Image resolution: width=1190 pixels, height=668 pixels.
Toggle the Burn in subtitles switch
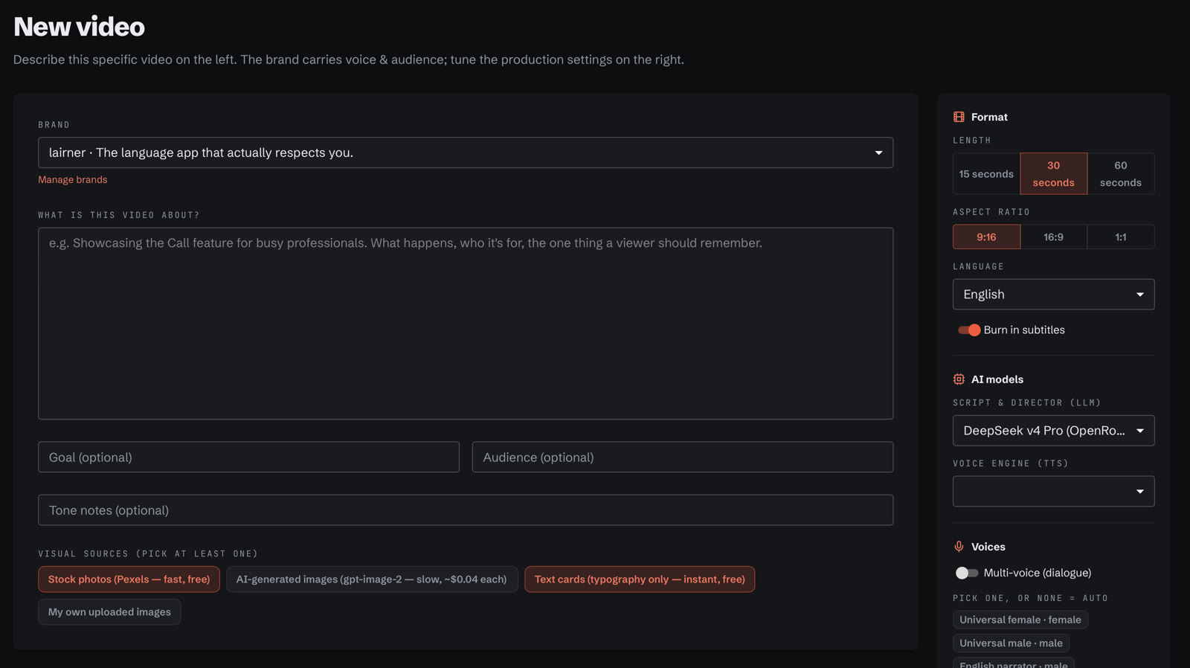968,330
